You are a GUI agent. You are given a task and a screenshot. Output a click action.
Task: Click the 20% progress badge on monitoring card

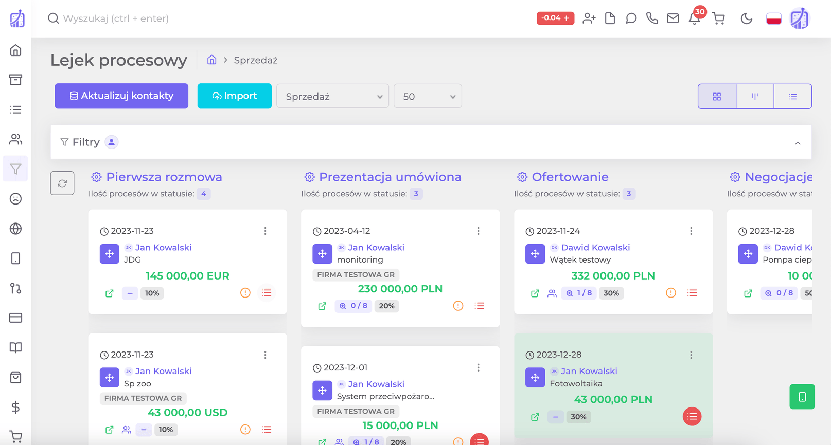pos(386,306)
